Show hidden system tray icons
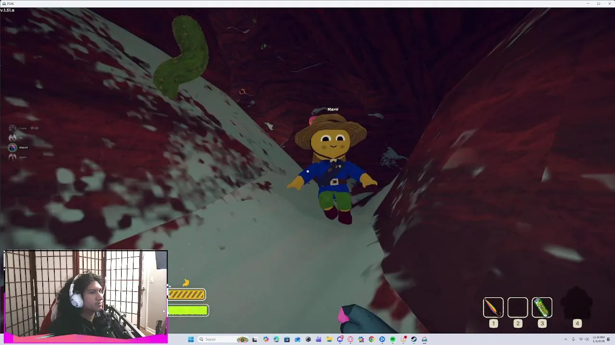615x345 pixels. (x=566, y=339)
